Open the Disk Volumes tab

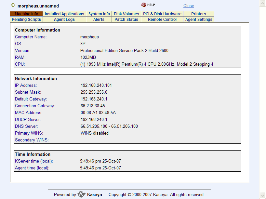point(126,14)
